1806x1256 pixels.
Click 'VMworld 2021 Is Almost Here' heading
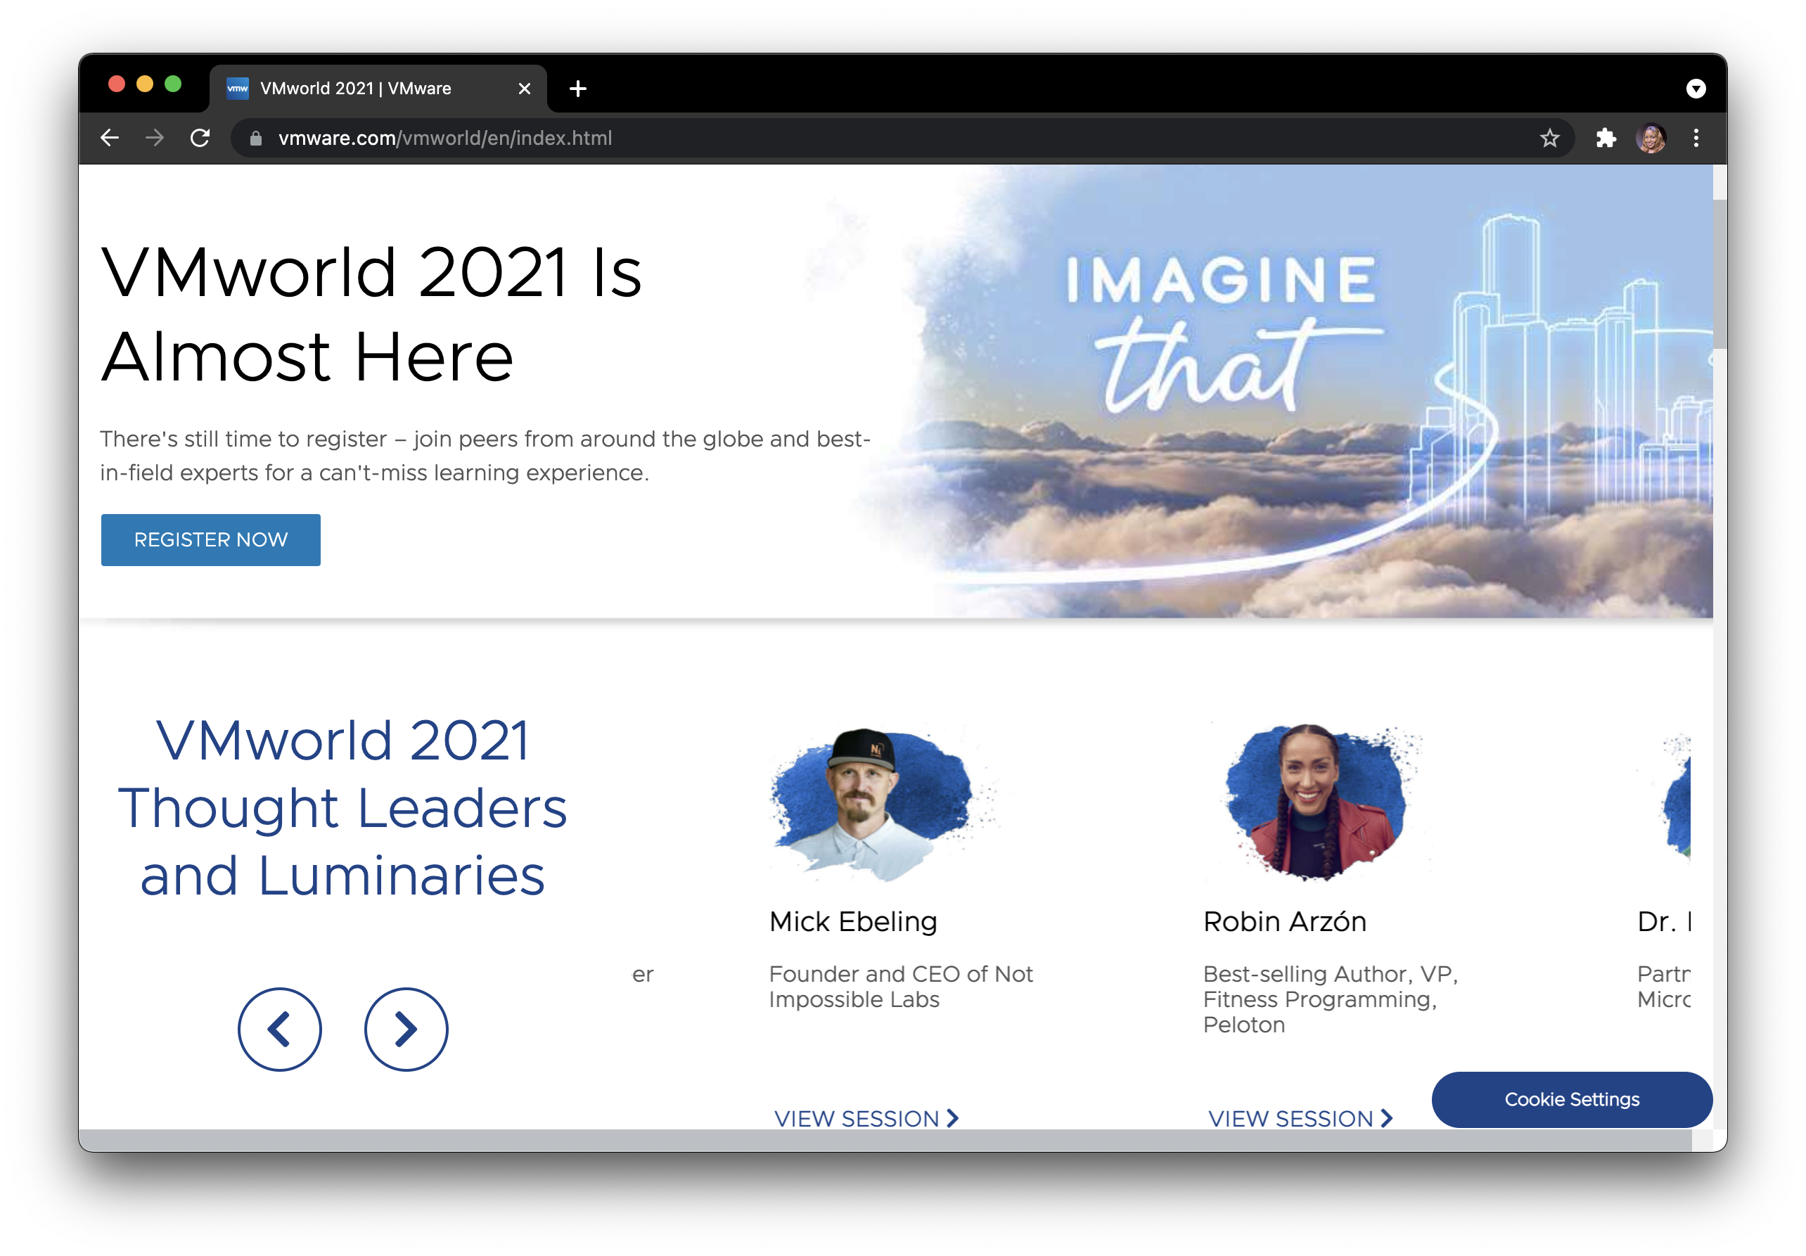tap(371, 314)
